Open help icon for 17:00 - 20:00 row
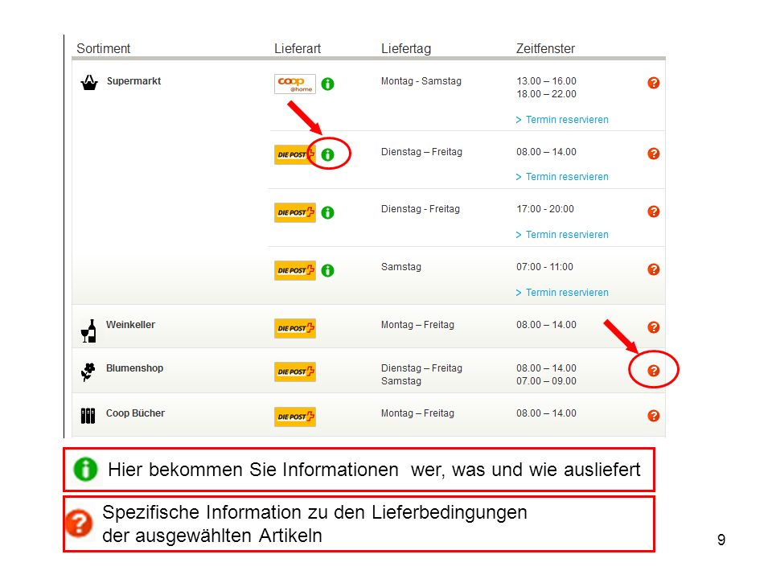The image size is (772, 579). click(653, 211)
